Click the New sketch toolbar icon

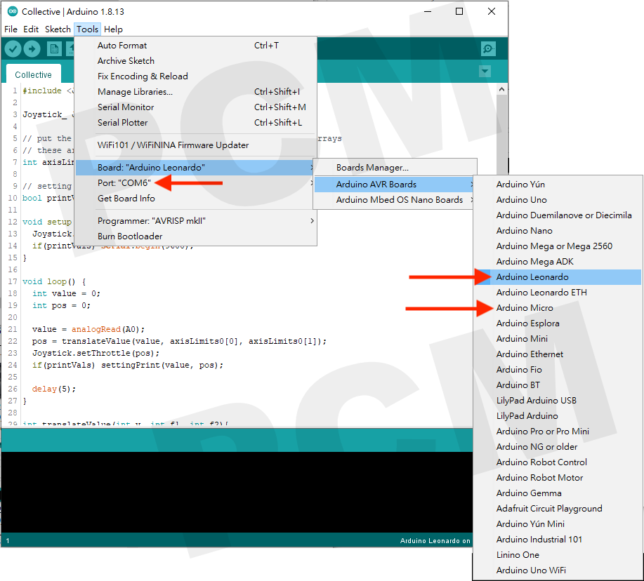coord(54,49)
